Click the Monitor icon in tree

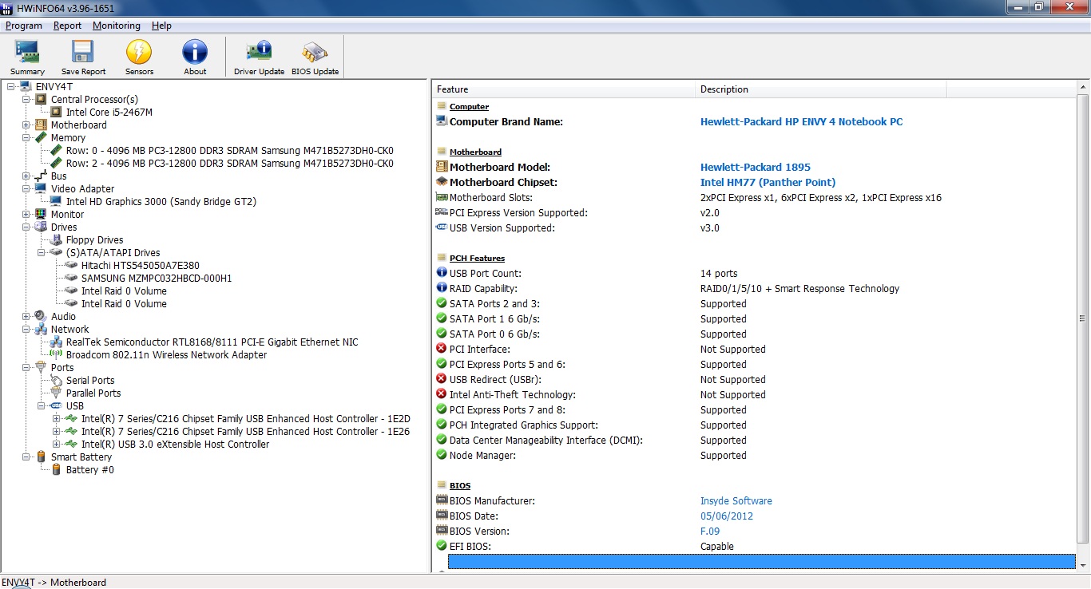41,214
